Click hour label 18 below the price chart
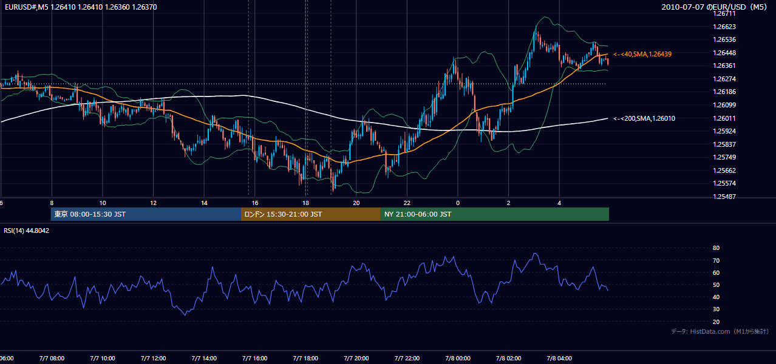 click(306, 203)
